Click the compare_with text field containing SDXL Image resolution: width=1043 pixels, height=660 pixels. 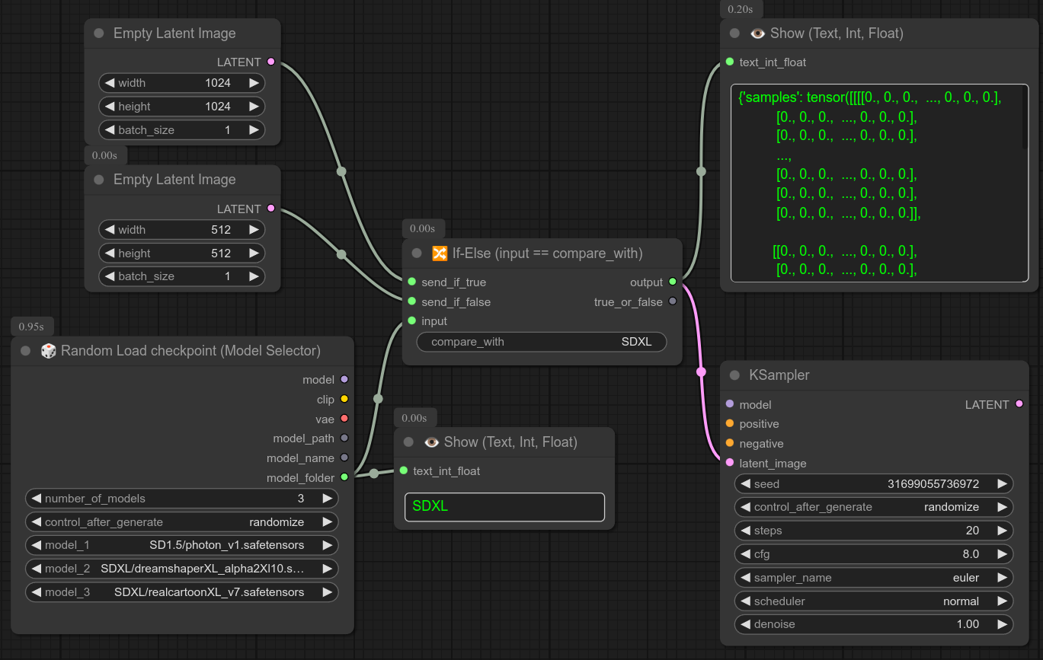click(541, 342)
